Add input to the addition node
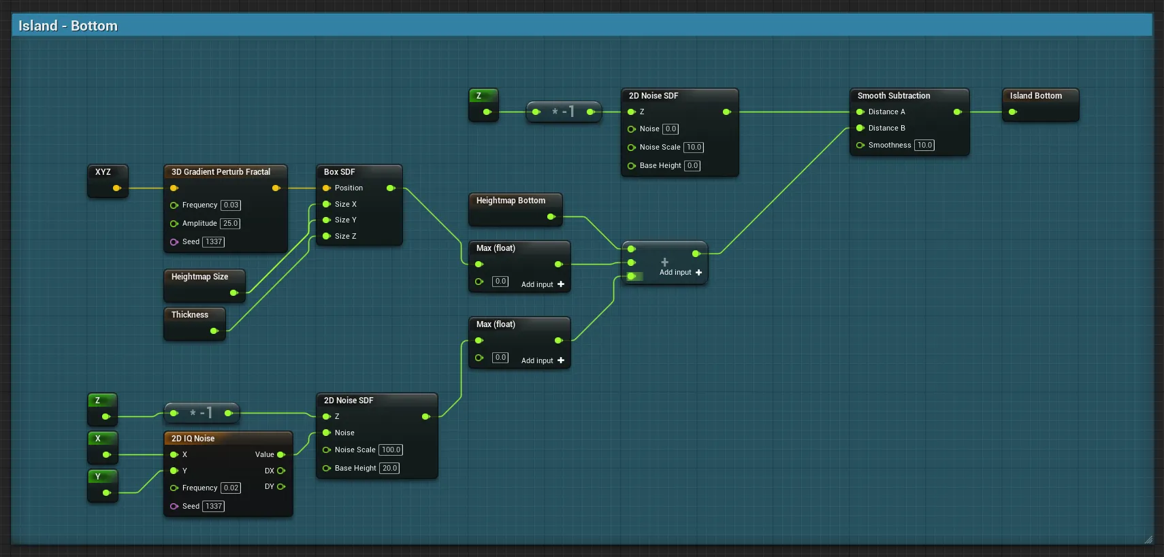 698,273
